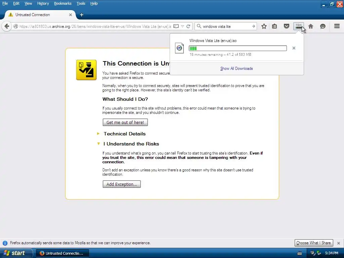This screenshot has height=258, width=344.
Task: Click the search magnifier icon
Action: click(199, 26)
